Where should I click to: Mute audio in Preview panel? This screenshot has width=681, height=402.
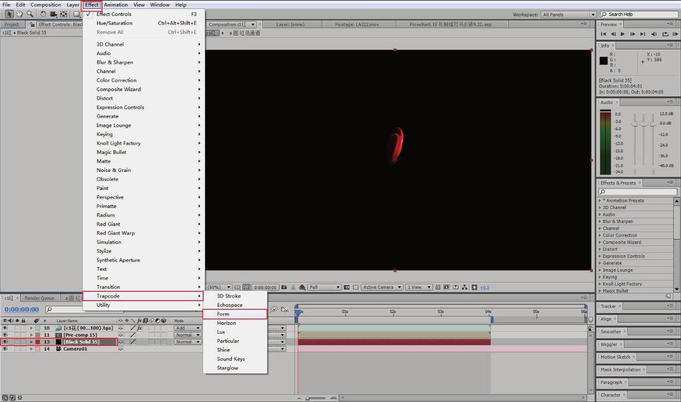(654, 34)
